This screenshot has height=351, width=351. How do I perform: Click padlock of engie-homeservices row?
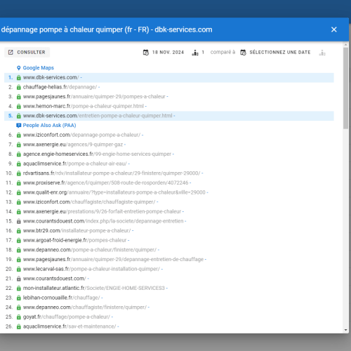19,154
